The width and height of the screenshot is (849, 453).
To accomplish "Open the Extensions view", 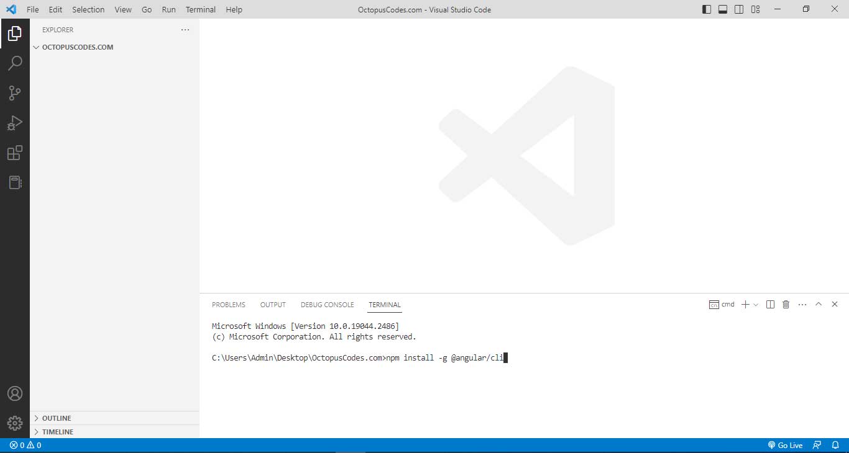I will click(15, 153).
